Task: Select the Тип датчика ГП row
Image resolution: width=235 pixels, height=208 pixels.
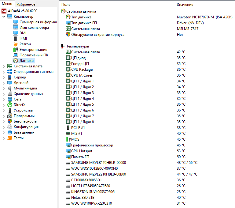Action: 147,23
